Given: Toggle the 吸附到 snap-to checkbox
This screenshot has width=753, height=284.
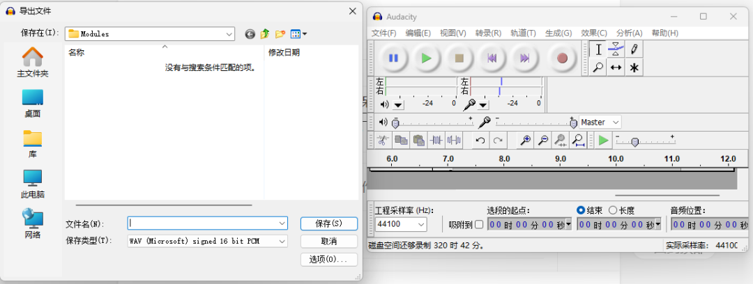Looking at the screenshot, I should point(479,225).
